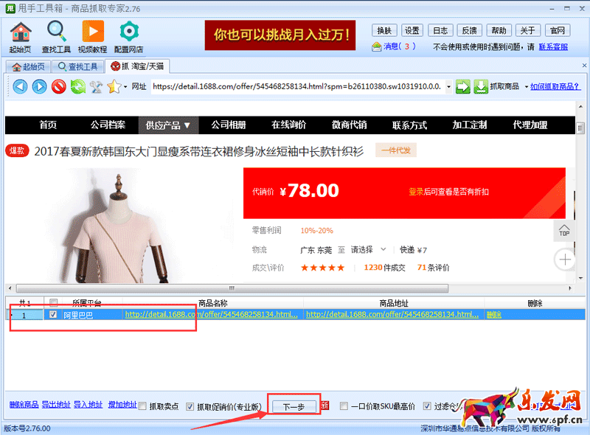Go back with the blue left arrow
This screenshot has height=435, width=590.
point(20,87)
